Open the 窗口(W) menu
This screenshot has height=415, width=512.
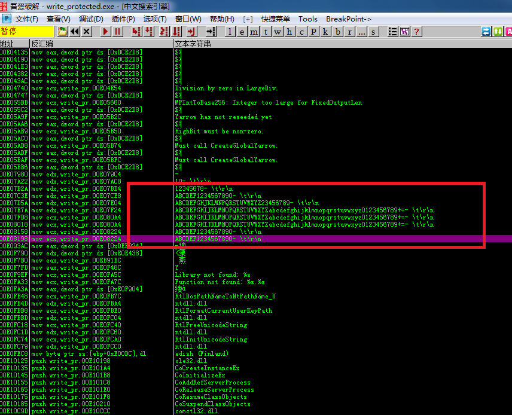tap(188, 19)
